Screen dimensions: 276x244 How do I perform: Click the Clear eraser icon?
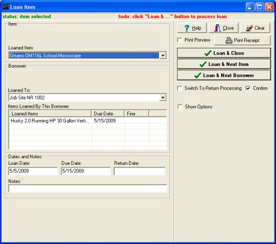coord(250,28)
